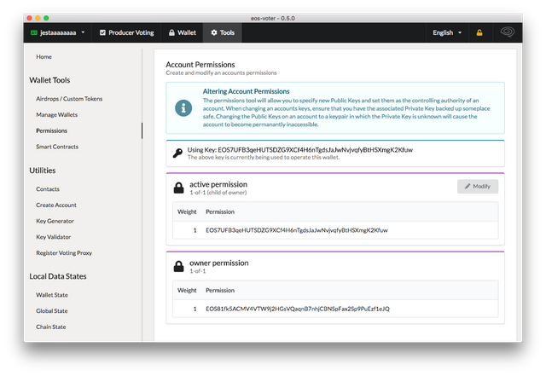Click the EOS spiral logo icon

pos(506,32)
